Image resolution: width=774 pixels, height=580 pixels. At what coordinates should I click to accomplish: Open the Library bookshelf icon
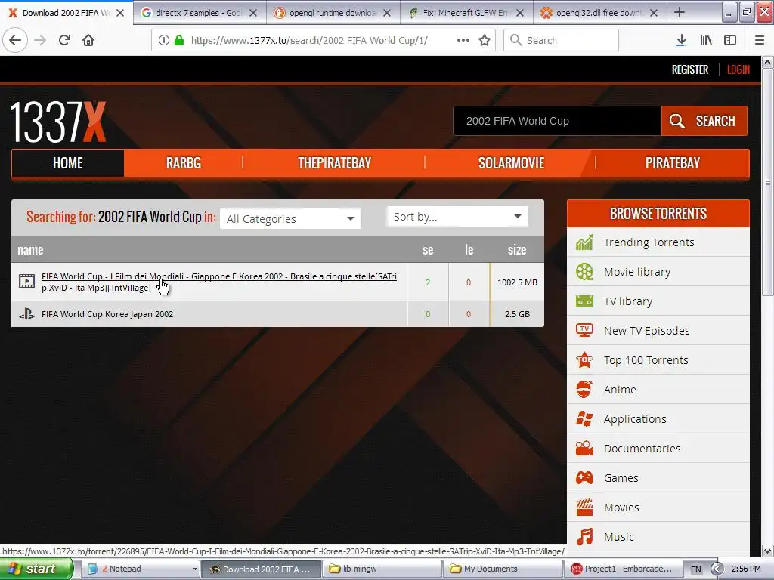click(x=706, y=40)
